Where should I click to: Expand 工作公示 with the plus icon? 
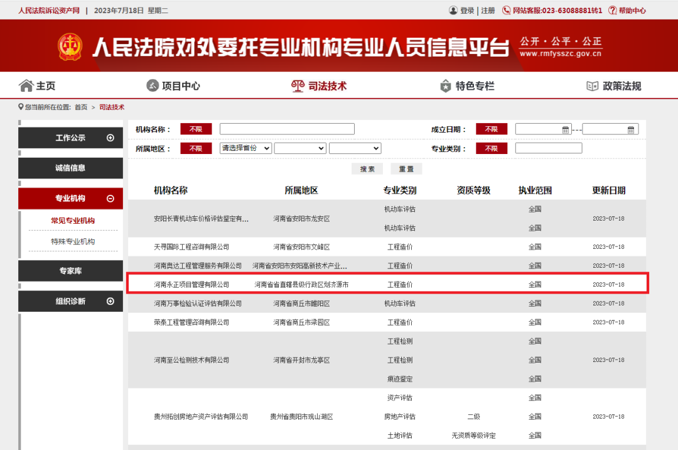coord(110,138)
